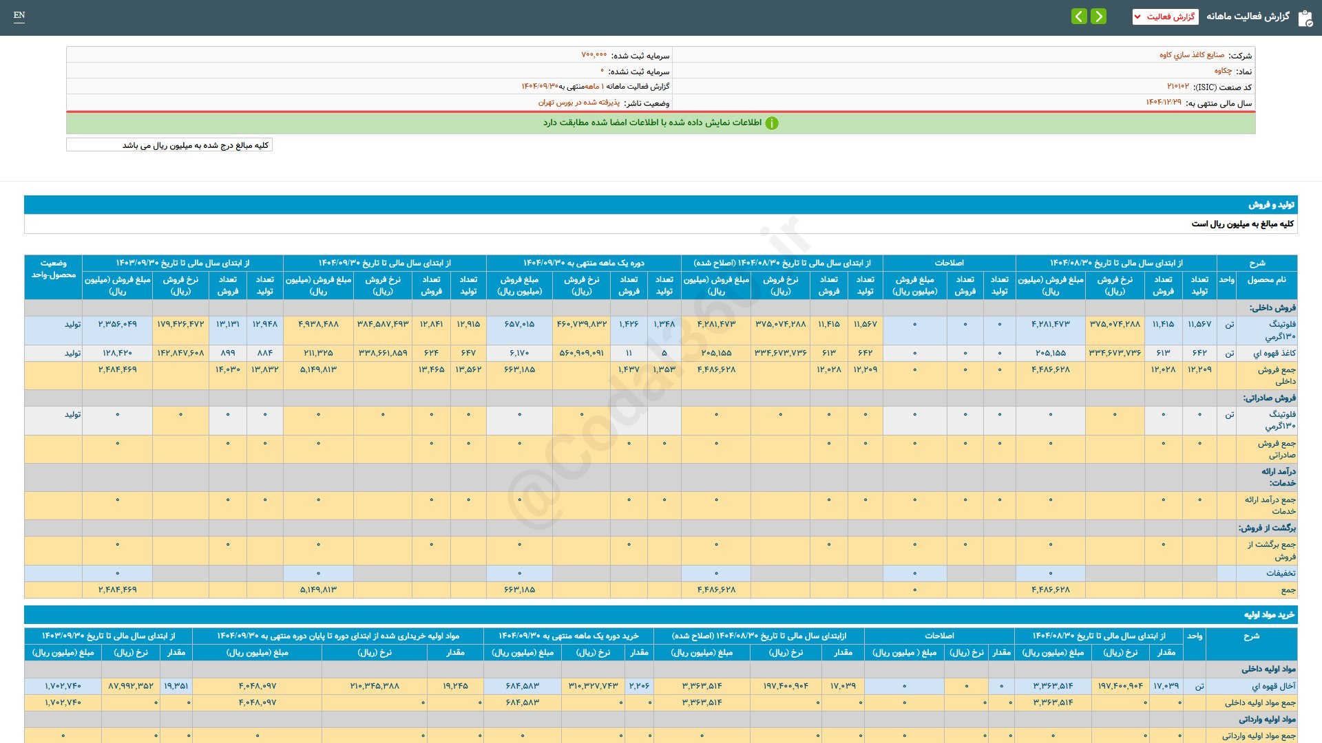
Task: Click the وضعیت محصول-واحد column header
Action: pos(53,269)
